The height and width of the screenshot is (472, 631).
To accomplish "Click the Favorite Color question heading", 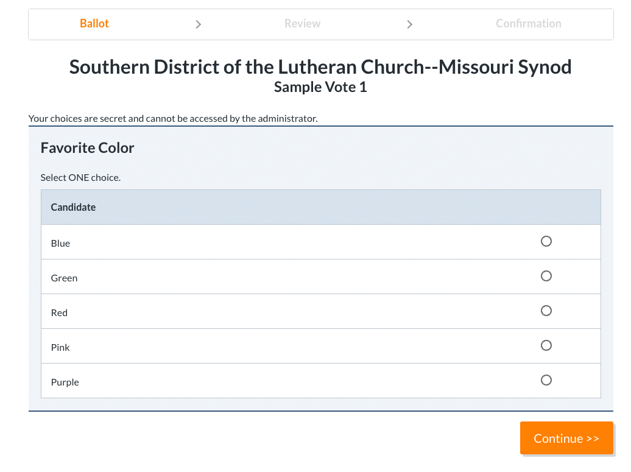I will pos(88,148).
